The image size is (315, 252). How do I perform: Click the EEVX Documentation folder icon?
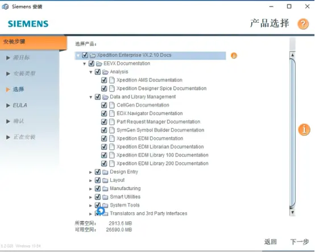pos(99,64)
